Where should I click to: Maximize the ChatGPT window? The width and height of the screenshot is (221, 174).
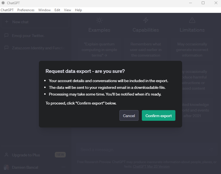(203, 3)
